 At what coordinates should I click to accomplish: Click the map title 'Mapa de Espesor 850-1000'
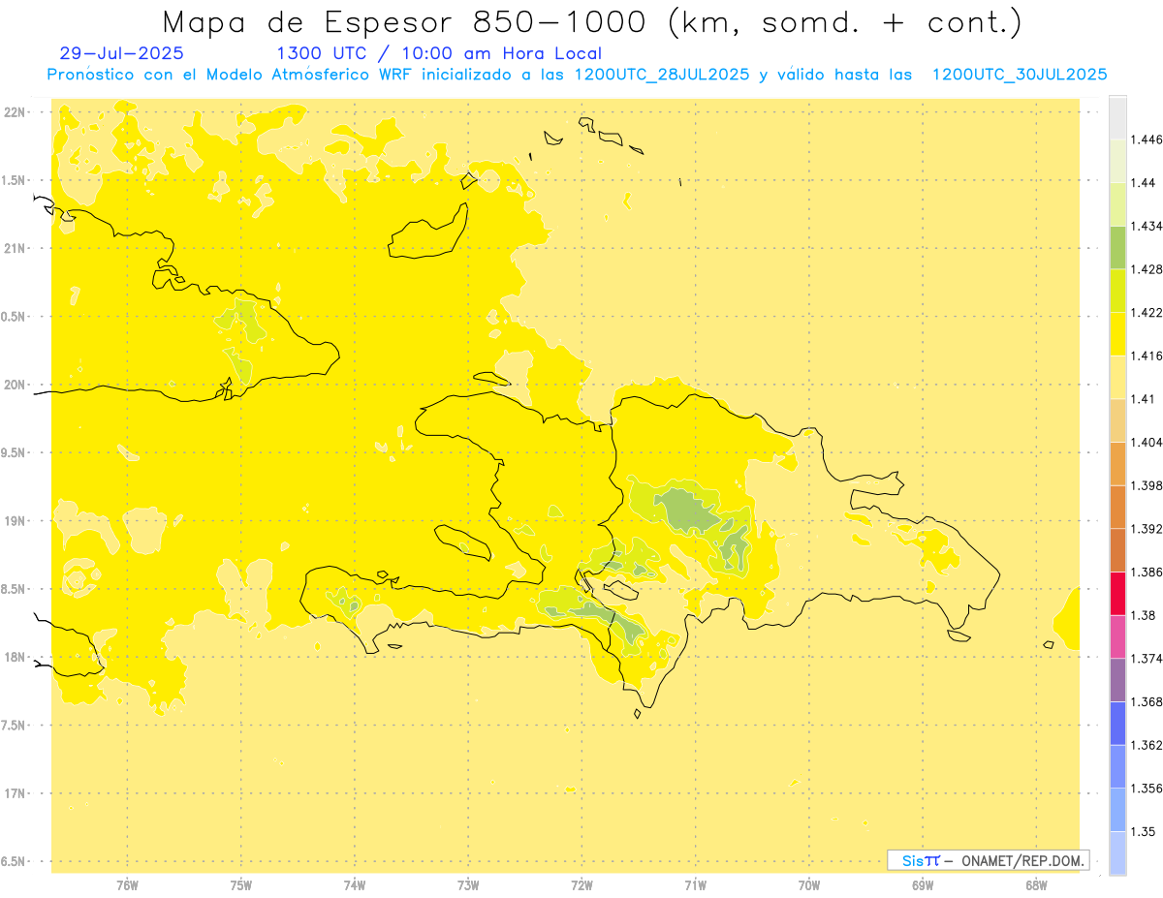coord(407,21)
